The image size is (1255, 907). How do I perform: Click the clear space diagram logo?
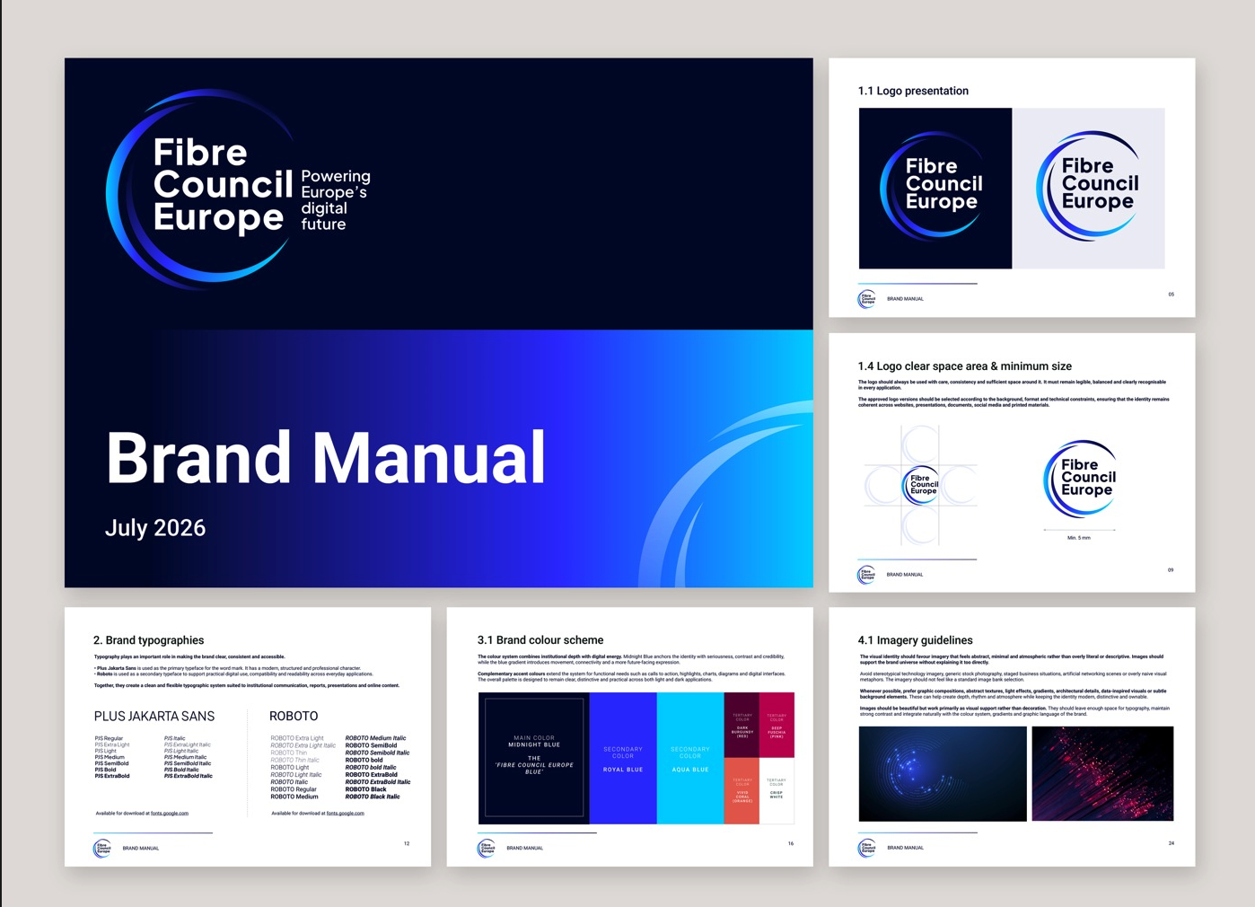click(920, 485)
